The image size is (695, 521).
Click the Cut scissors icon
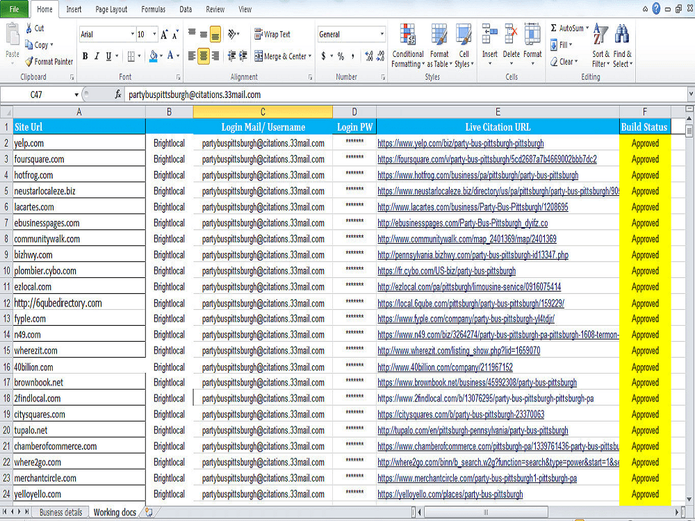(29, 28)
